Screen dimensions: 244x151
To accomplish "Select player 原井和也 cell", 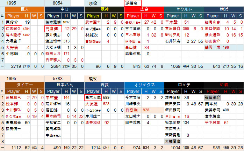I will click(x=93, y=123).
